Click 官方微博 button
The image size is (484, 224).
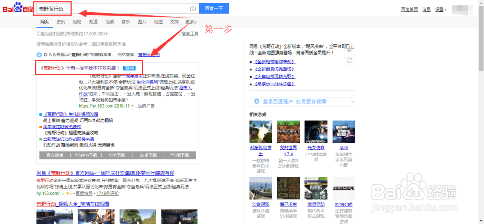pyautogui.click(x=55, y=155)
